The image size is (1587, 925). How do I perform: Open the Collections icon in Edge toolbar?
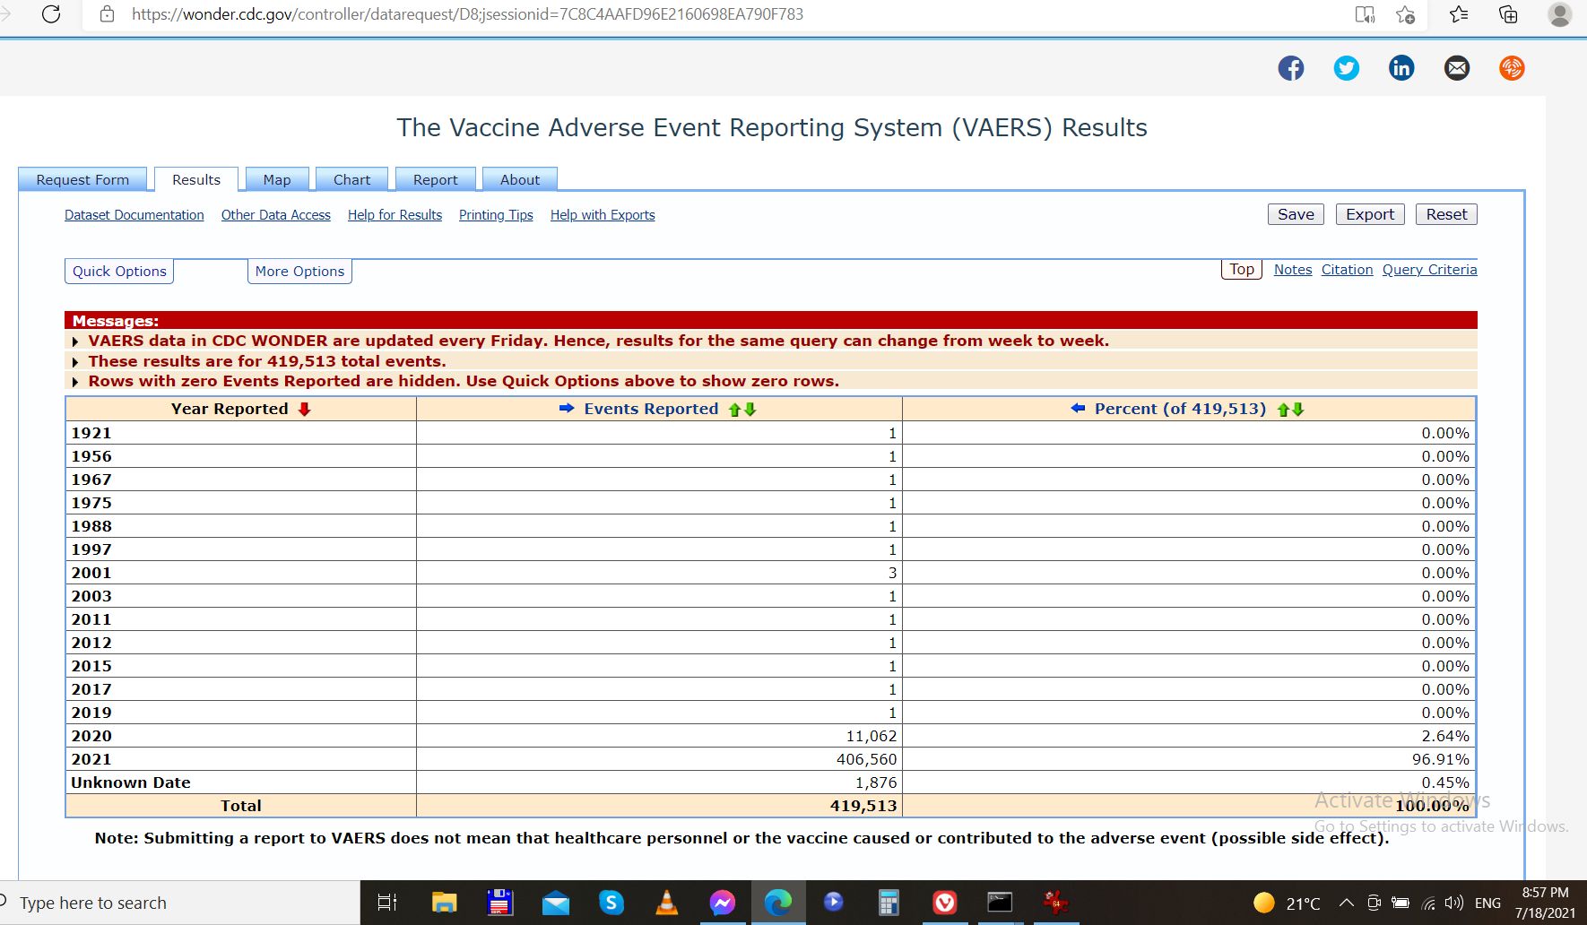pyautogui.click(x=1508, y=14)
